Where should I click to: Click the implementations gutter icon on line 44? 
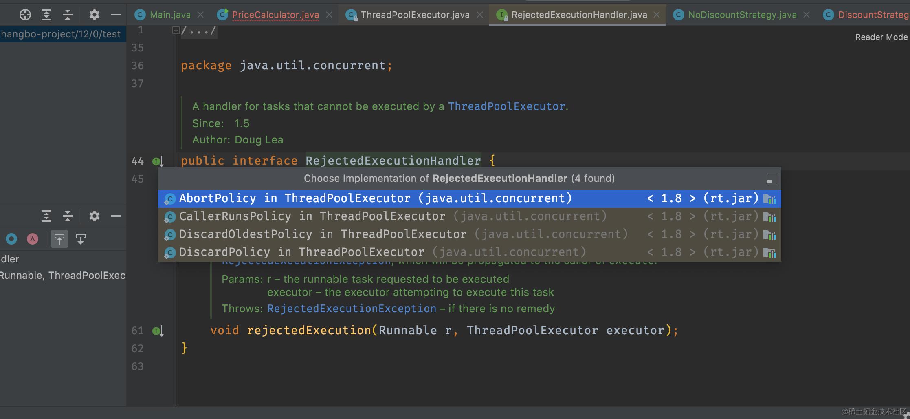point(158,161)
